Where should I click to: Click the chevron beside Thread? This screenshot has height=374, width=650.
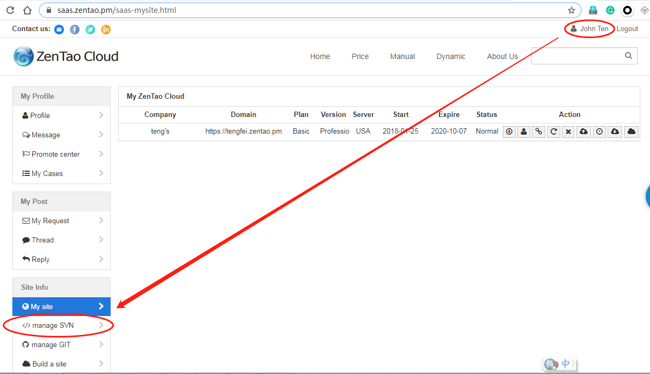101,240
